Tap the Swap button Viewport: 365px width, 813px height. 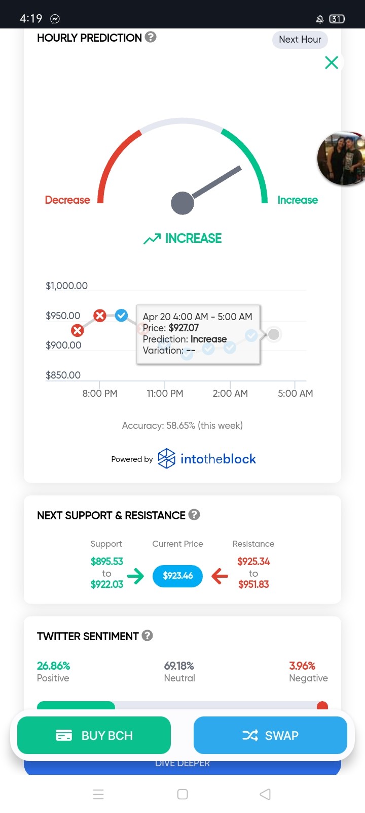pyautogui.click(x=270, y=735)
